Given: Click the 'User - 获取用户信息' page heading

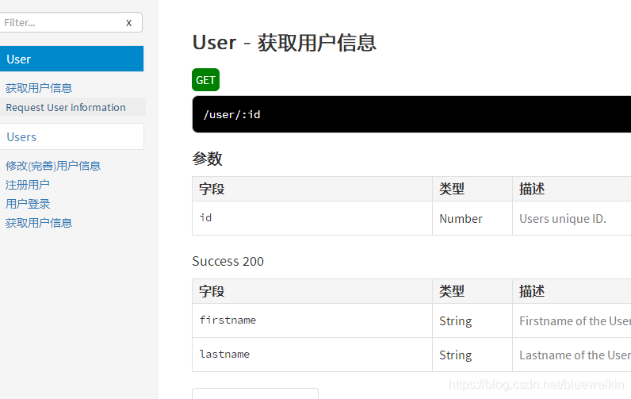Looking at the screenshot, I should pos(284,43).
